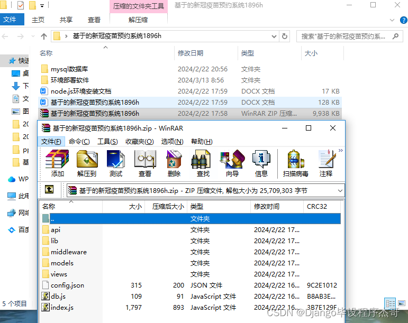Switch Explorer to large icons view
This screenshot has height=323, width=408.
point(402,303)
